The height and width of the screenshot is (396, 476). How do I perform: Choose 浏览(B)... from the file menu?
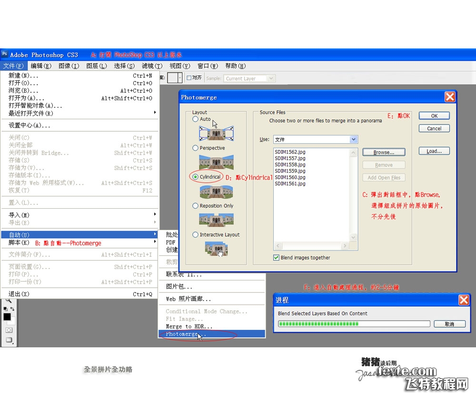tap(79, 91)
